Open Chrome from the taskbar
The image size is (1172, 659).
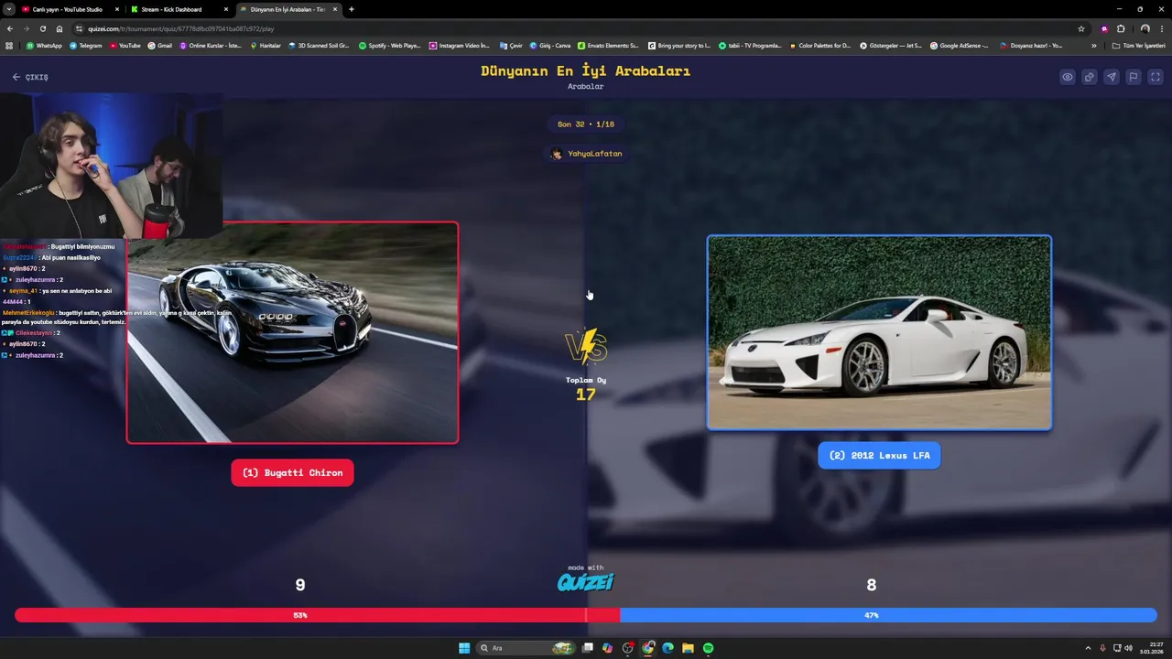coord(647,648)
